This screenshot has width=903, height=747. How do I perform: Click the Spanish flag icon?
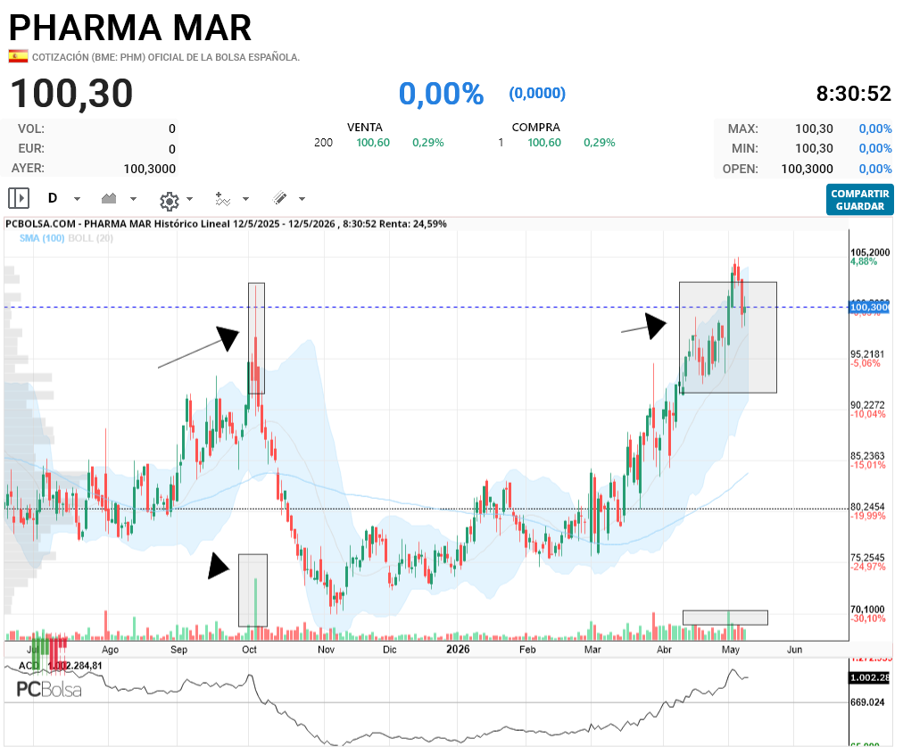tap(18, 56)
